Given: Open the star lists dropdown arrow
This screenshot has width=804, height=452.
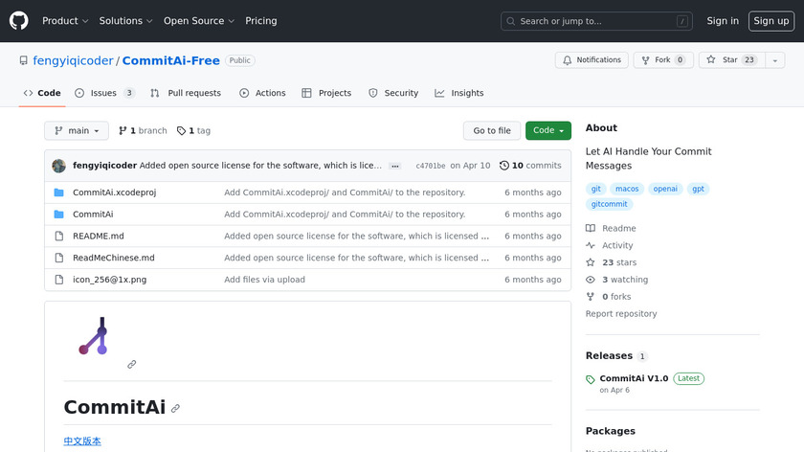Looking at the screenshot, I should click(772, 60).
